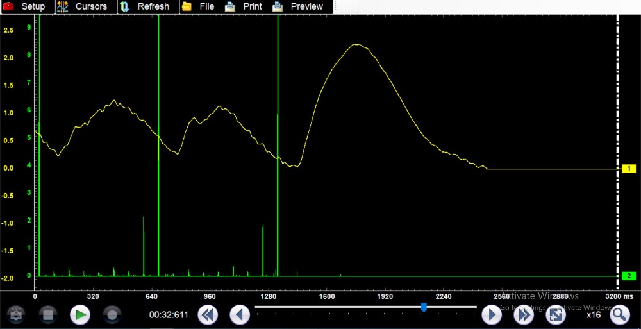Take a snapshot with the camera icon
This screenshot has height=329, width=641.
coord(15,315)
